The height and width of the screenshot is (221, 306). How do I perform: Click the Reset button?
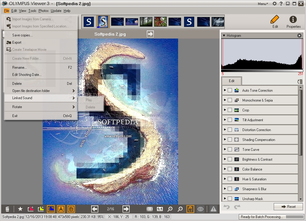click(x=288, y=207)
